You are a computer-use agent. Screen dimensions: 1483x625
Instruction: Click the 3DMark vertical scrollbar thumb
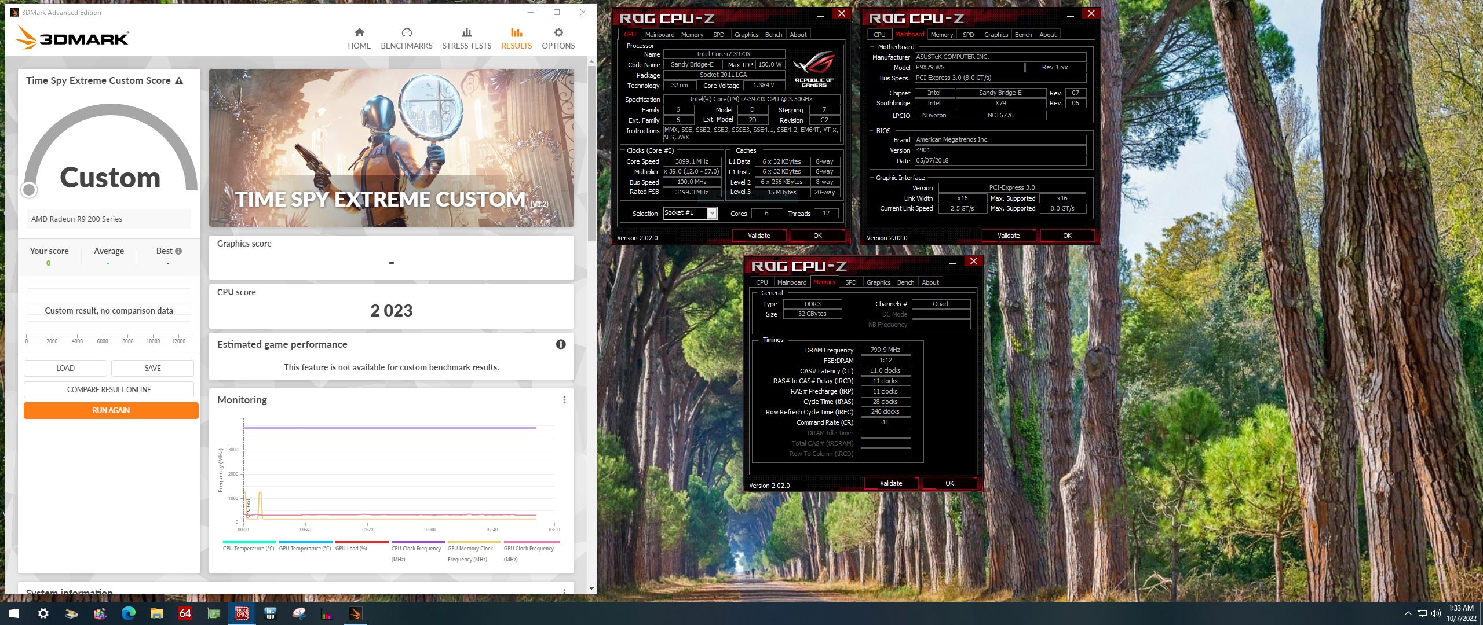tap(591, 153)
